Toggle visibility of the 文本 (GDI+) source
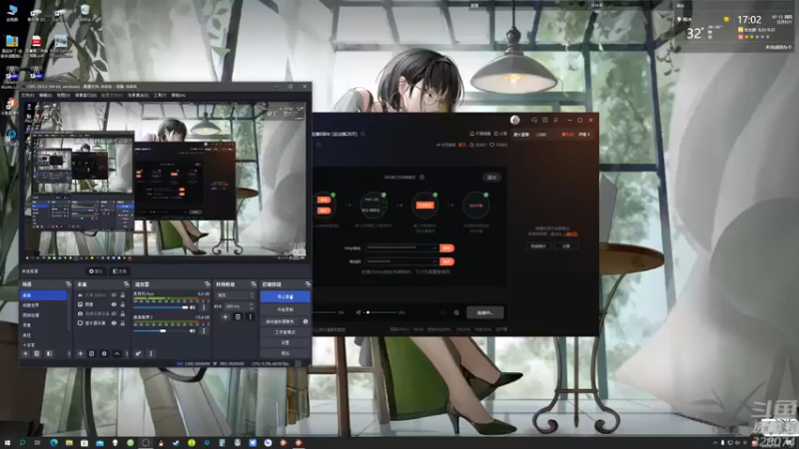 click(x=114, y=294)
